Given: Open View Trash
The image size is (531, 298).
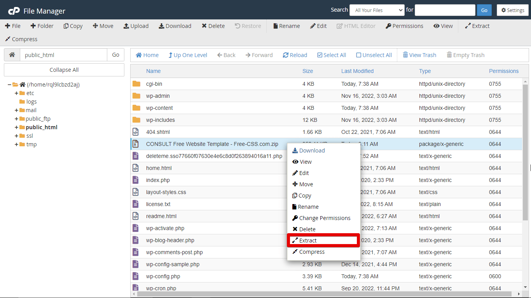Looking at the screenshot, I should click(x=419, y=55).
